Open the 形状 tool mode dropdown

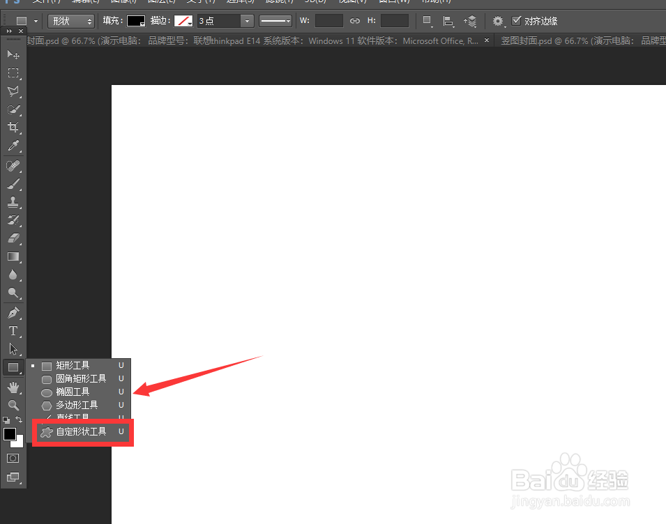(x=71, y=21)
